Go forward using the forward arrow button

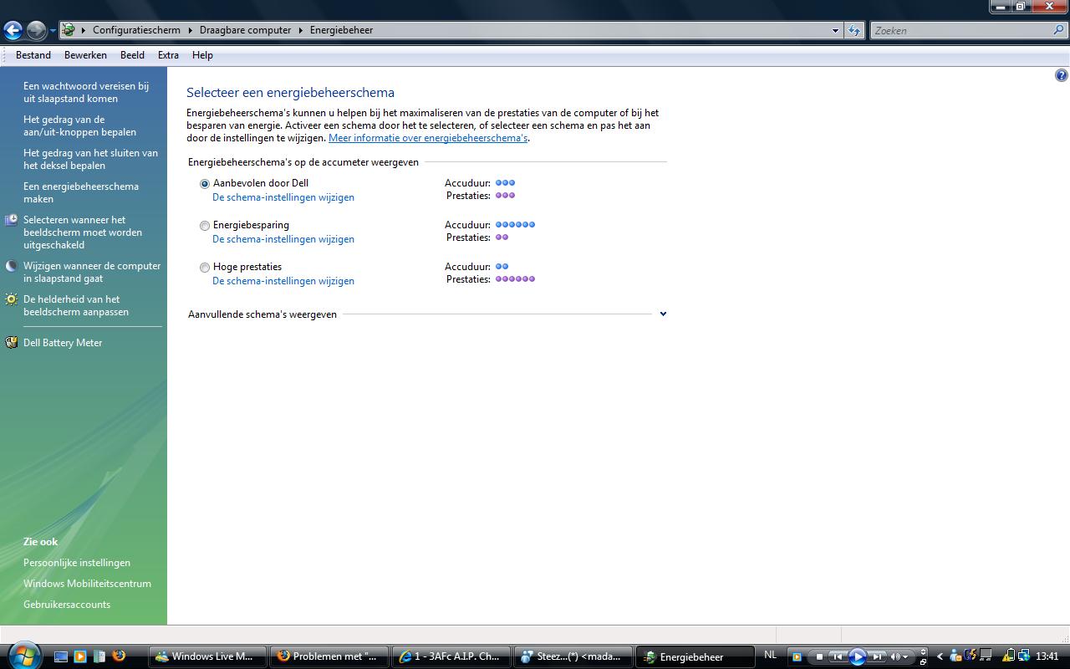(x=36, y=31)
